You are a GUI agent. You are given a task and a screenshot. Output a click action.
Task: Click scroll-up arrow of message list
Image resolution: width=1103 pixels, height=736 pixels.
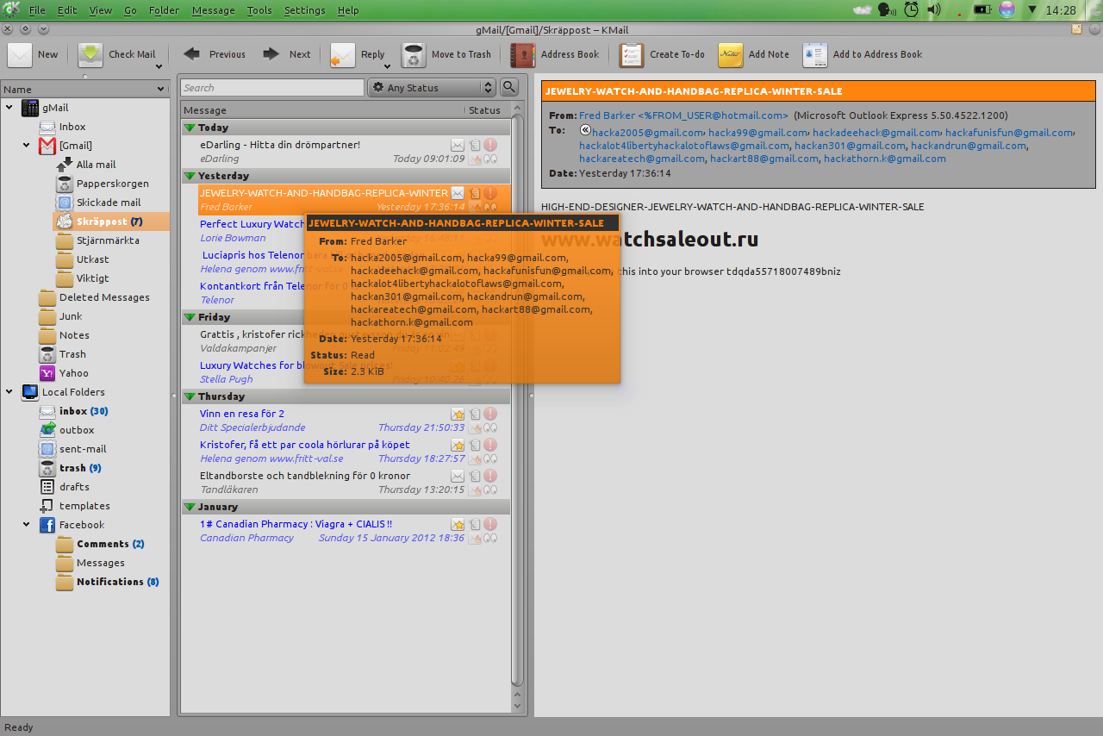pyautogui.click(x=518, y=109)
